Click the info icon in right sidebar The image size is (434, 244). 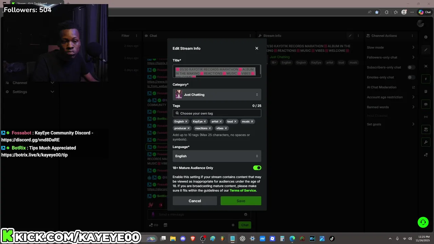pos(426,37)
